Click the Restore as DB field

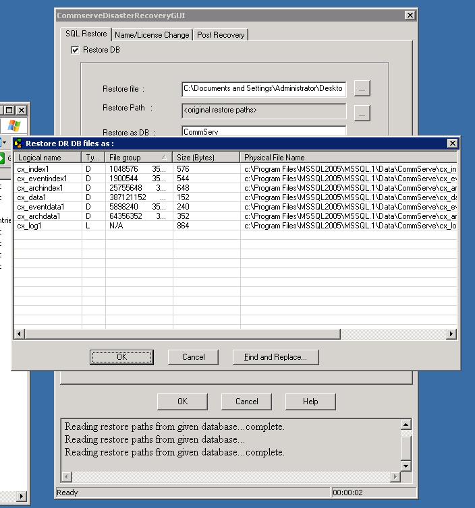[264, 131]
